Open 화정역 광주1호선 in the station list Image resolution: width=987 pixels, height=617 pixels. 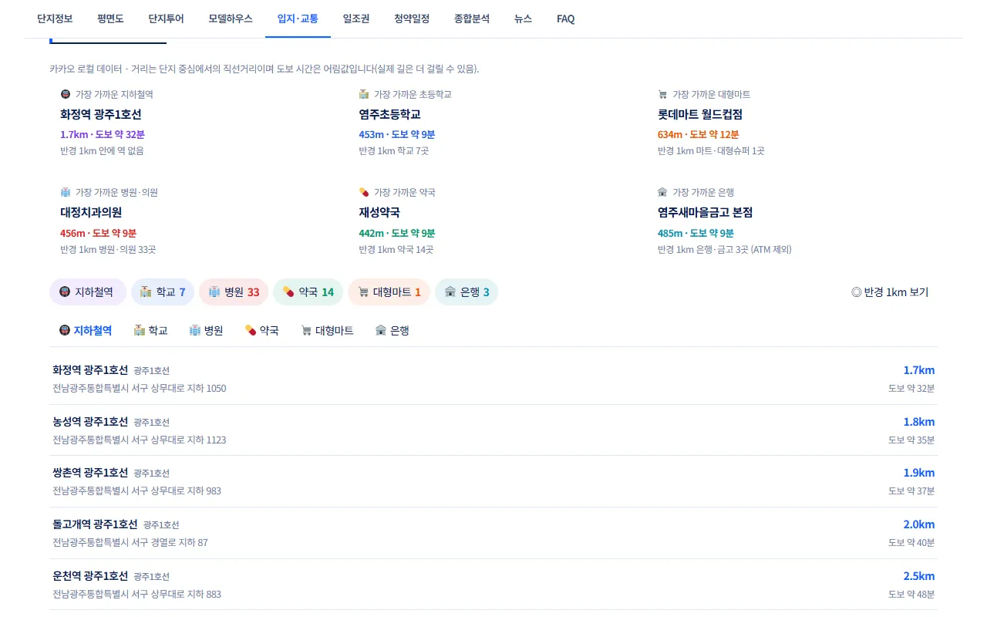click(493, 379)
